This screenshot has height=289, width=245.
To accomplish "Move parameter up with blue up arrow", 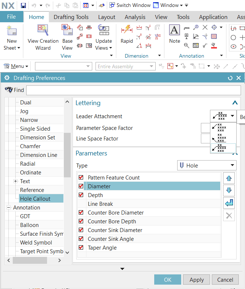I will pyautogui.click(x=229, y=178).
